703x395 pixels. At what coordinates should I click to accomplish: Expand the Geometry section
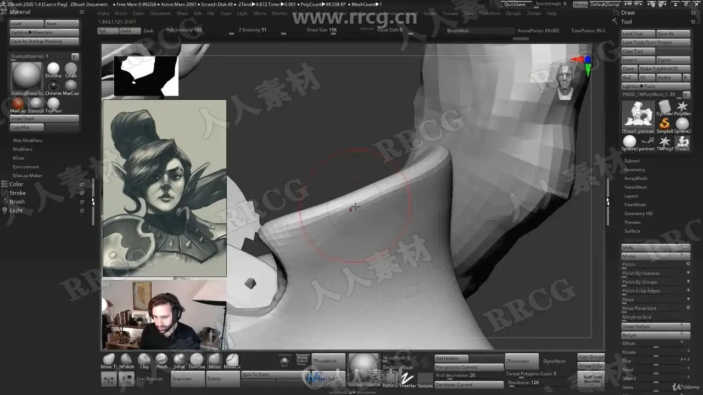[x=634, y=170]
